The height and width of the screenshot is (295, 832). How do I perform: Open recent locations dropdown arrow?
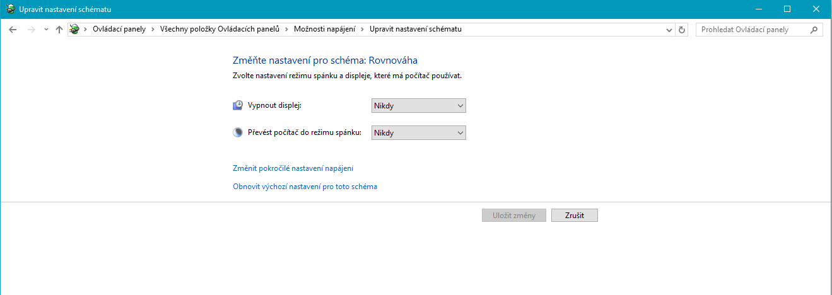(46, 30)
